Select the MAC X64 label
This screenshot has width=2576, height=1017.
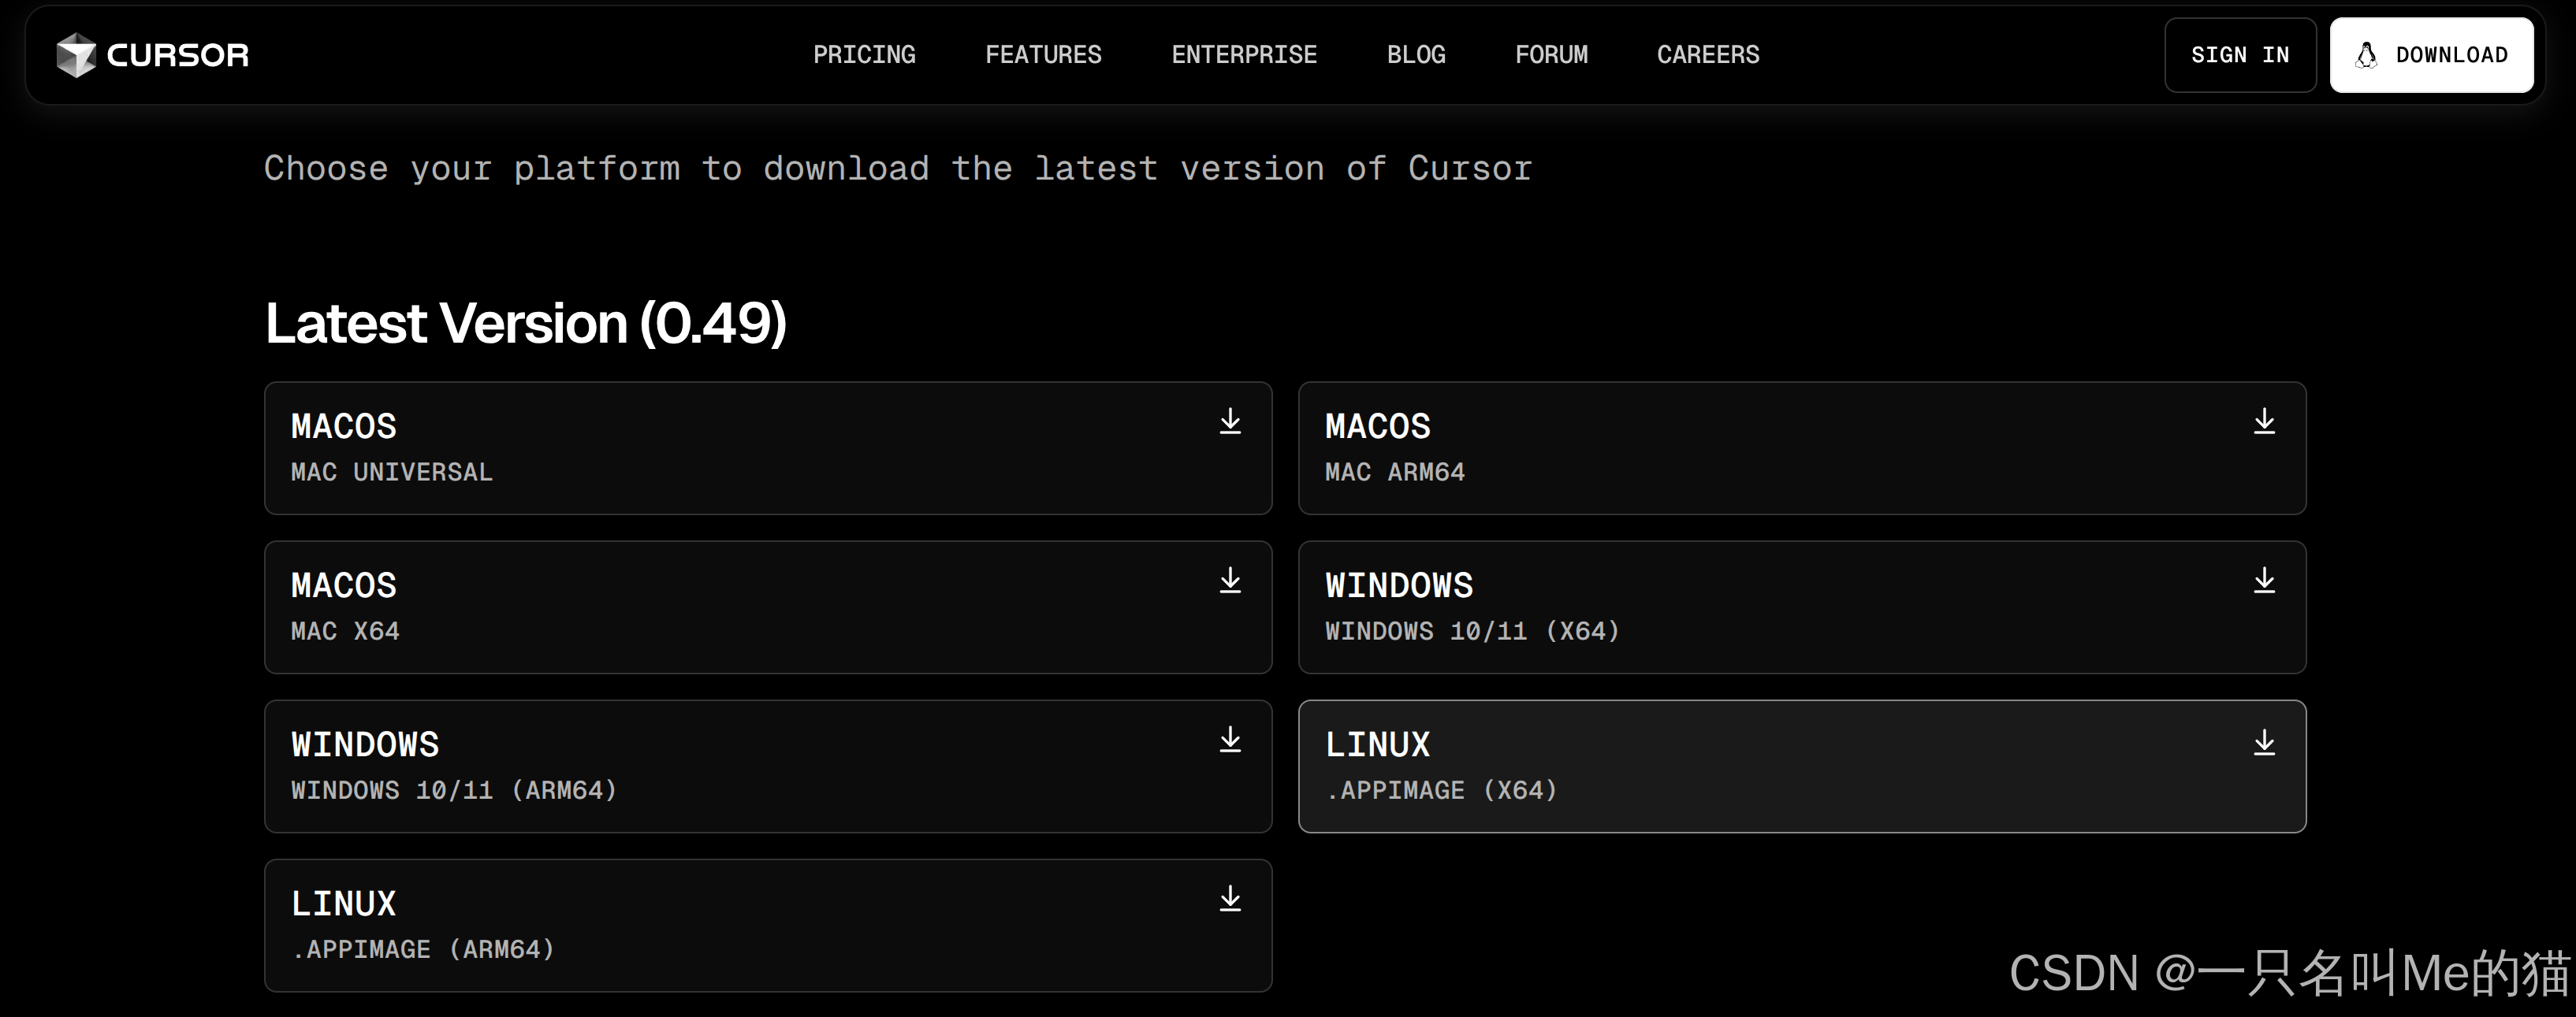[345, 631]
